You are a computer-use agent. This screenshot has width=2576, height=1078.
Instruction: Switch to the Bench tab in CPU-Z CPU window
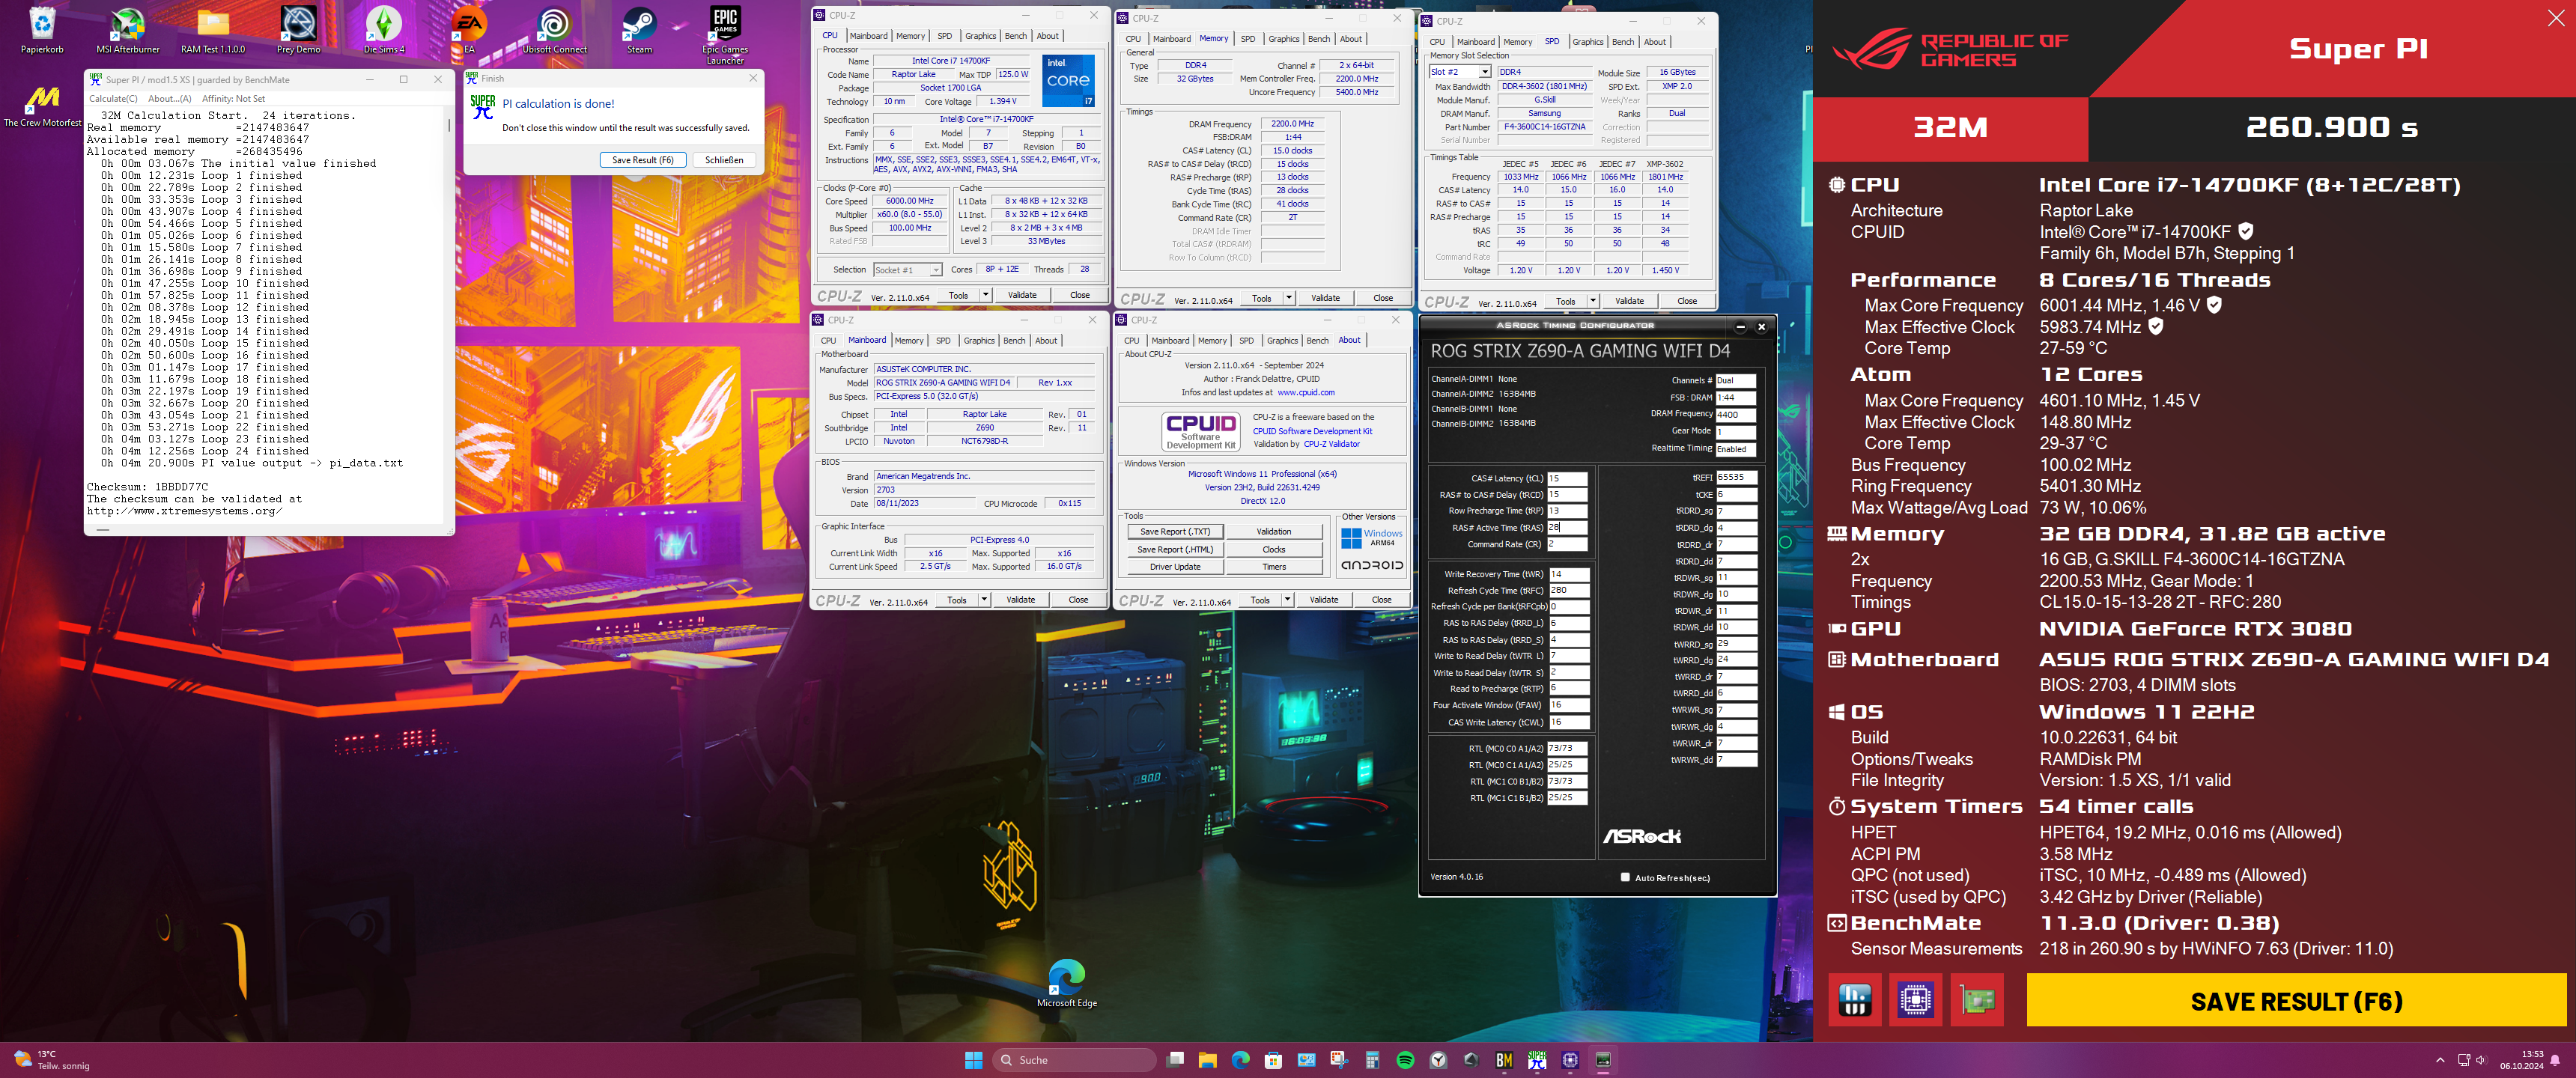coord(1015,36)
